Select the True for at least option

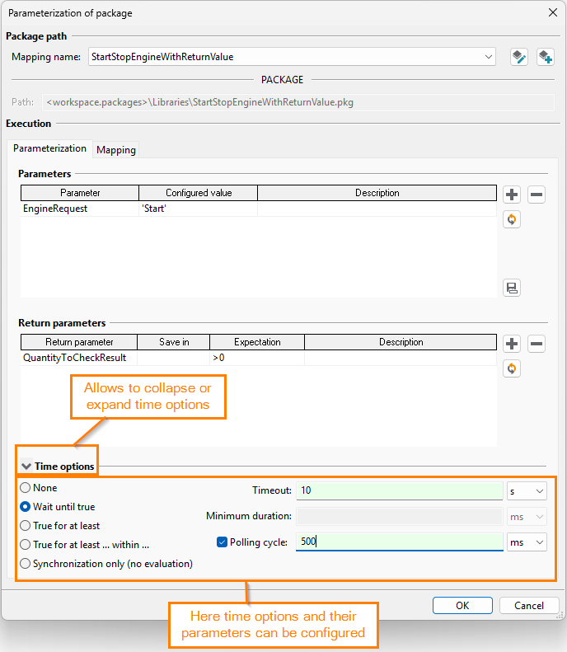click(60, 526)
